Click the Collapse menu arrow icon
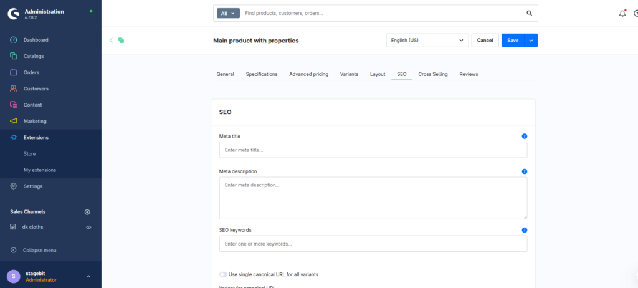This screenshot has width=638, height=288. tap(14, 250)
